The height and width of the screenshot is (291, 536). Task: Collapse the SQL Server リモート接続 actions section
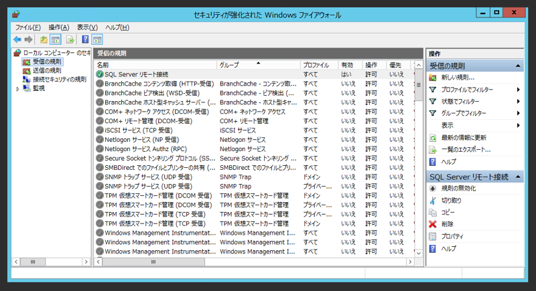tap(518, 177)
